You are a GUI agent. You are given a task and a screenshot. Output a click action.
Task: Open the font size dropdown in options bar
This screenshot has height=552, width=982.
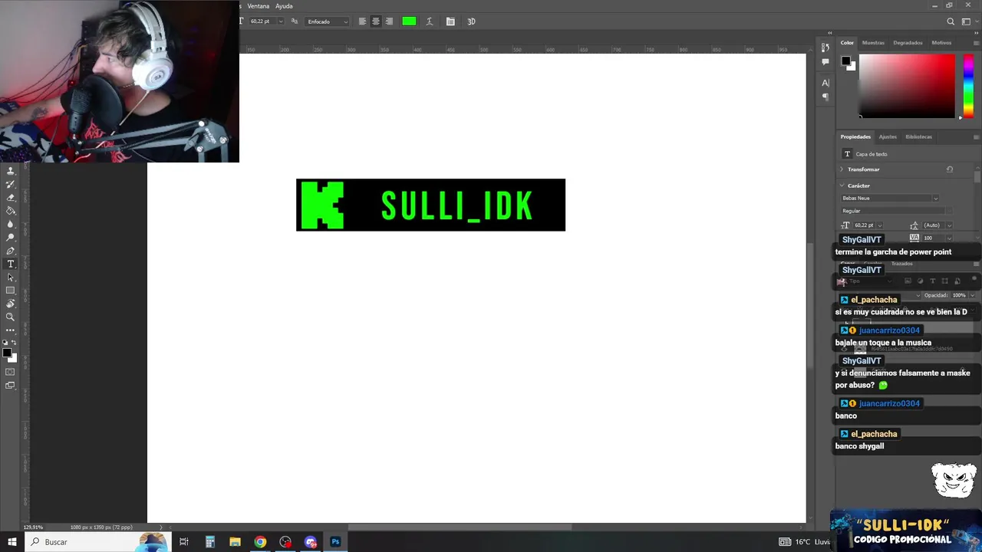coord(280,21)
